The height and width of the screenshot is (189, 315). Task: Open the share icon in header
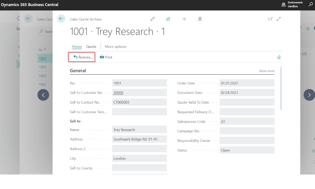(x=168, y=19)
